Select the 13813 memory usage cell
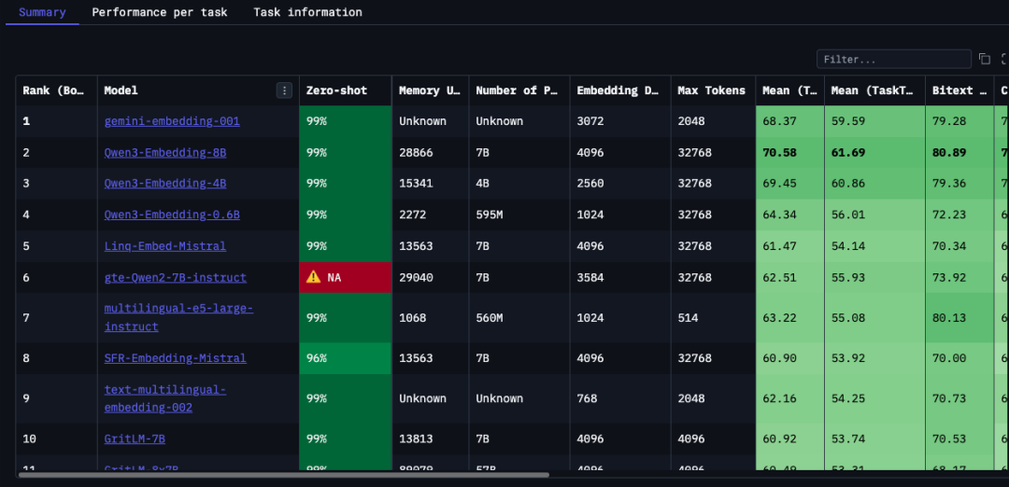This screenshot has width=1009, height=487. [431, 438]
